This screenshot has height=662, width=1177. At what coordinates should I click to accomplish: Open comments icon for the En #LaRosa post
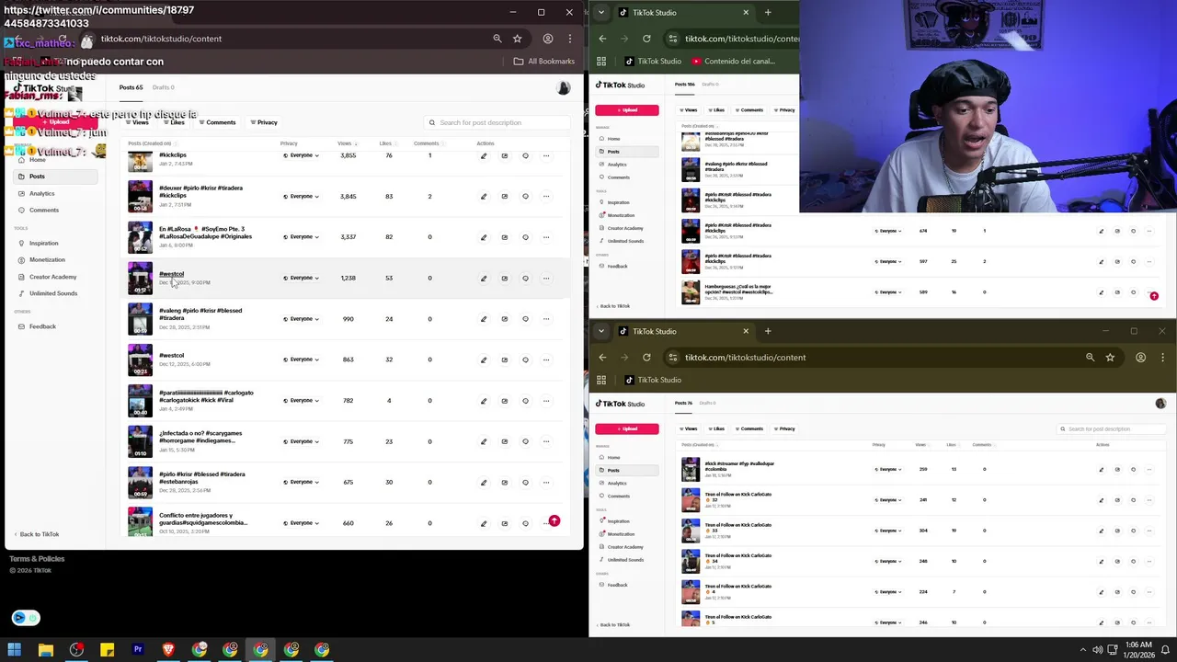click(525, 237)
